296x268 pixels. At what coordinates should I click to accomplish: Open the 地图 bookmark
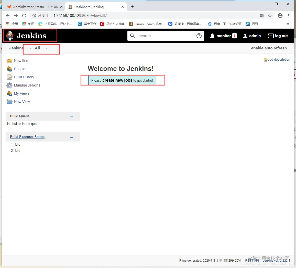[x=28, y=24]
